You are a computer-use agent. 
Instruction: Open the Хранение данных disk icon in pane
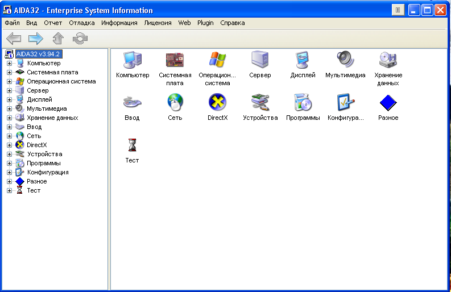pos(388,60)
